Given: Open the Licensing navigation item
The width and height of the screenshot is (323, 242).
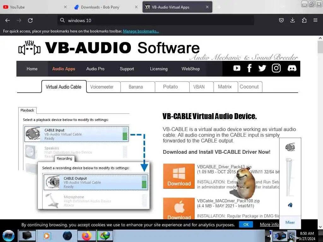Looking at the screenshot, I should (x=159, y=69).
